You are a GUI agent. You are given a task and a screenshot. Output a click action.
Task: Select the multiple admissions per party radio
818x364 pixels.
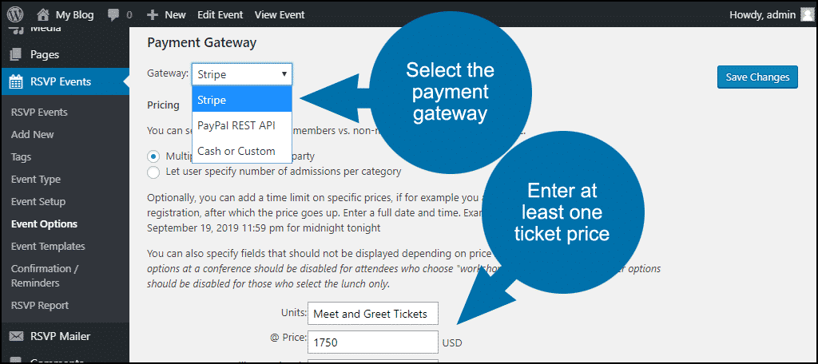[153, 156]
